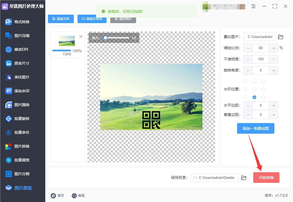The height and width of the screenshot is (202, 293).
Task: Decrease 不透明度 opacity with minus button
Action: coord(248,59)
